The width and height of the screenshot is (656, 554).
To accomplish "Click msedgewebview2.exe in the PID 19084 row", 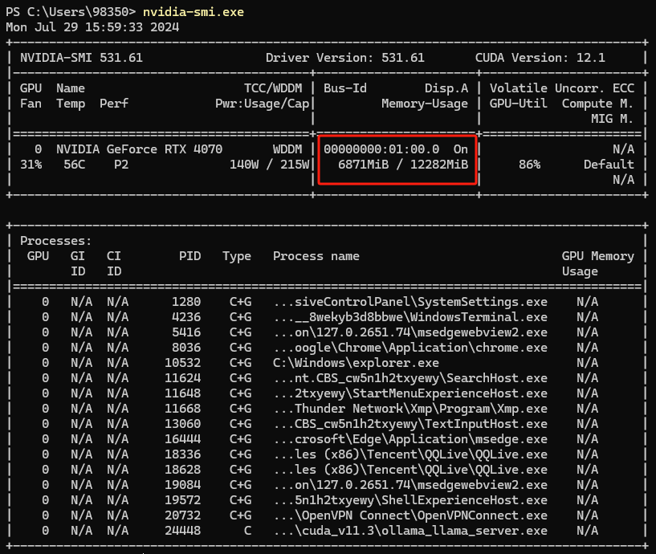I will [410, 485].
